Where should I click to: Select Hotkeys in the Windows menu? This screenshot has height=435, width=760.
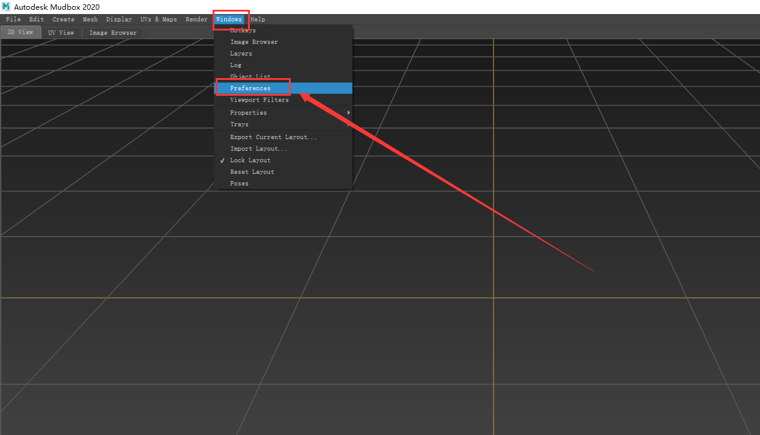[x=242, y=30]
